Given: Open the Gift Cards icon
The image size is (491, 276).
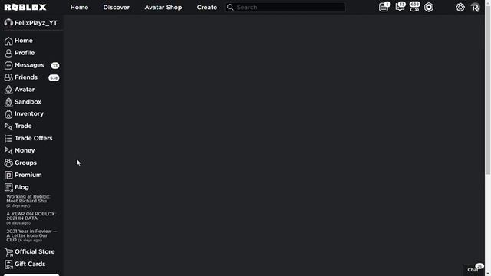Looking at the screenshot, I should [8, 264].
